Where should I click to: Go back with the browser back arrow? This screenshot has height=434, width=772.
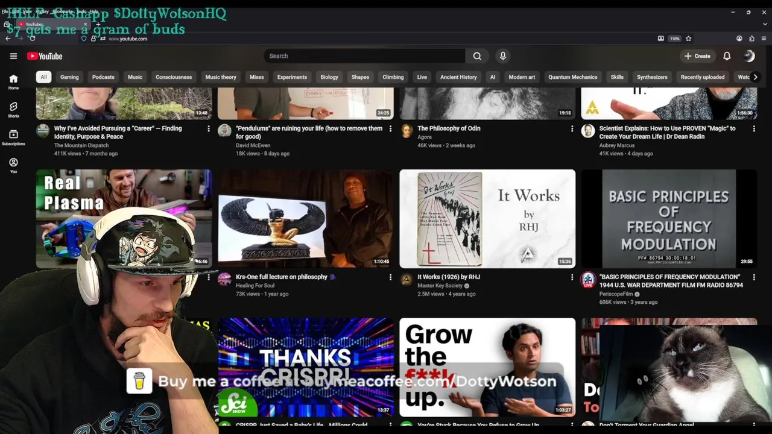pyautogui.click(x=8, y=39)
